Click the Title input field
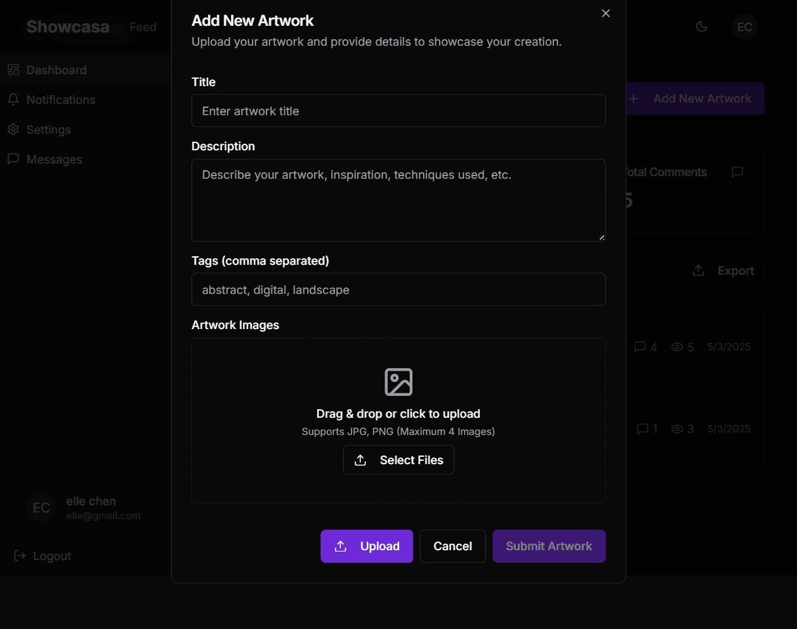This screenshot has height=629, width=797. click(398, 111)
